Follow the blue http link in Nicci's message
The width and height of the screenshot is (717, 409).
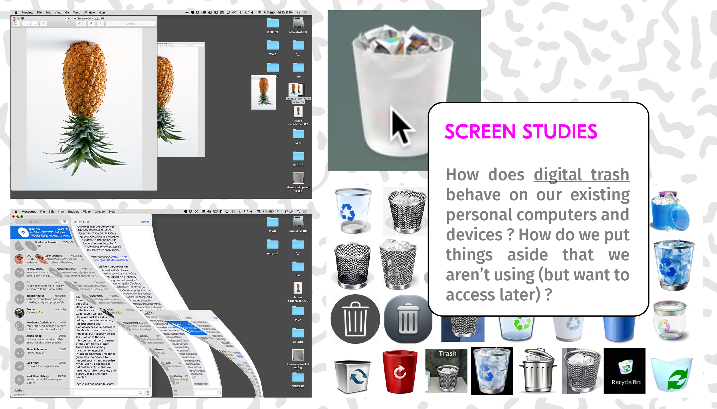coord(111,258)
